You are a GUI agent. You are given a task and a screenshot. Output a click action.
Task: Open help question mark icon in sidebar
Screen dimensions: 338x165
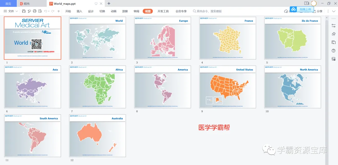tap(334, 51)
